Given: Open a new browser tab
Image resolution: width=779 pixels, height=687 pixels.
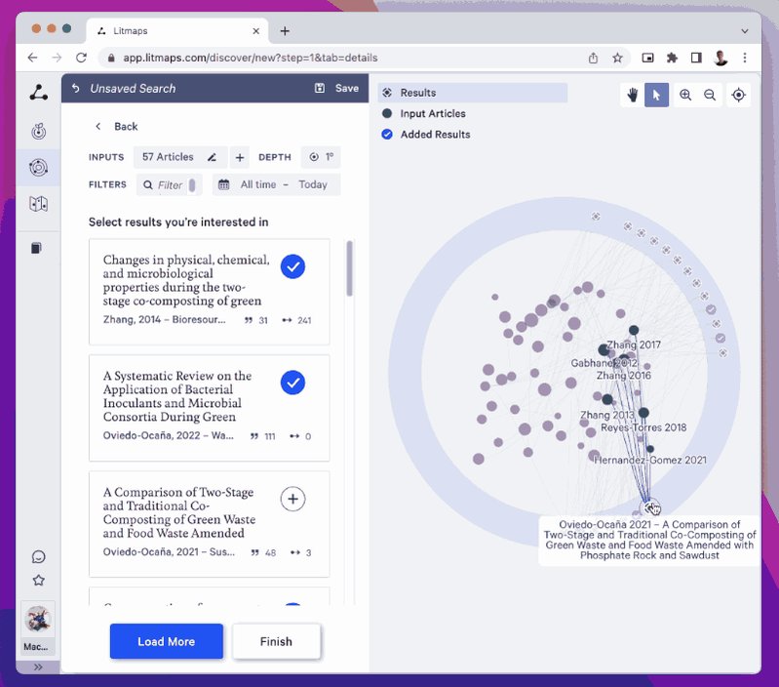Looking at the screenshot, I should tap(285, 31).
